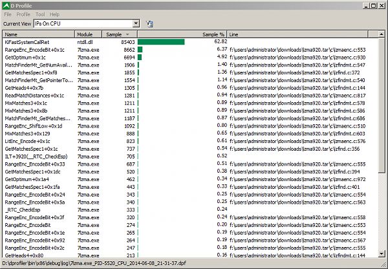The image size is (388, 269).
Task: Click the lzmaenc.c:972 line path
Action: tap(297, 179)
